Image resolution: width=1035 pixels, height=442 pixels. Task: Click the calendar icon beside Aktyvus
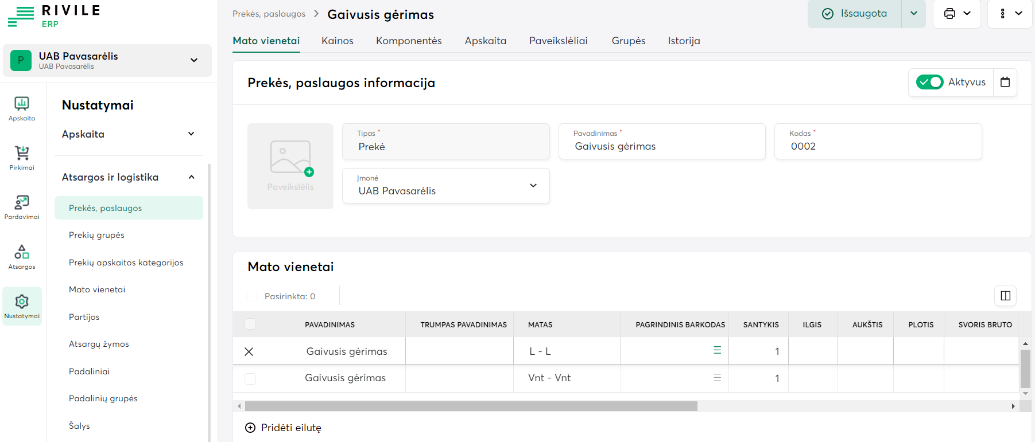coord(1005,82)
